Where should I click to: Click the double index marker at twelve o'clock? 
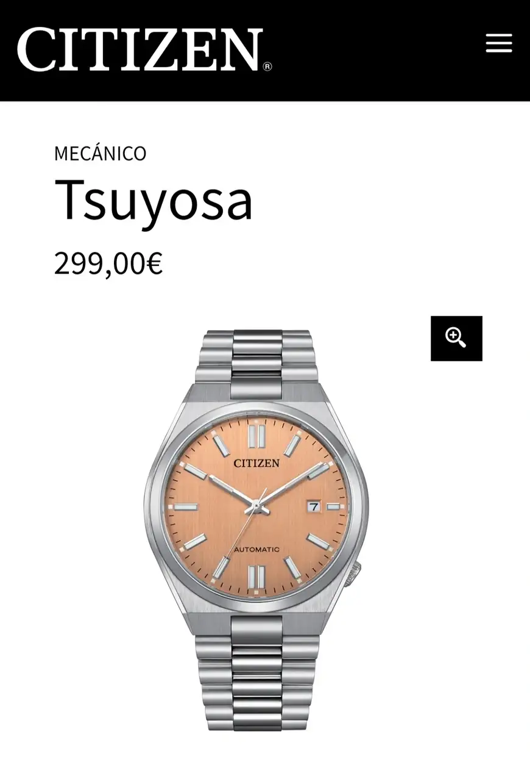(x=256, y=436)
